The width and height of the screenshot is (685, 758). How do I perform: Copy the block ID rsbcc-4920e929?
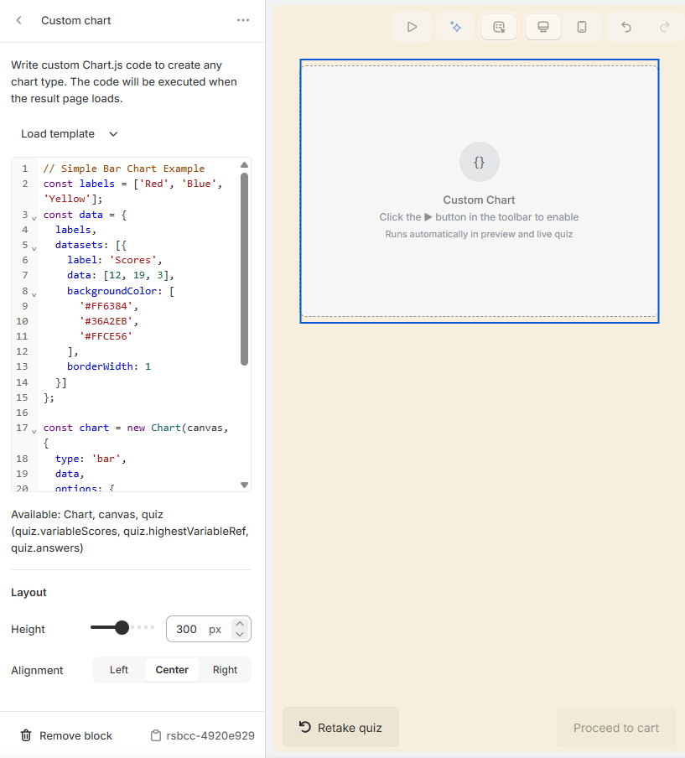click(x=156, y=735)
